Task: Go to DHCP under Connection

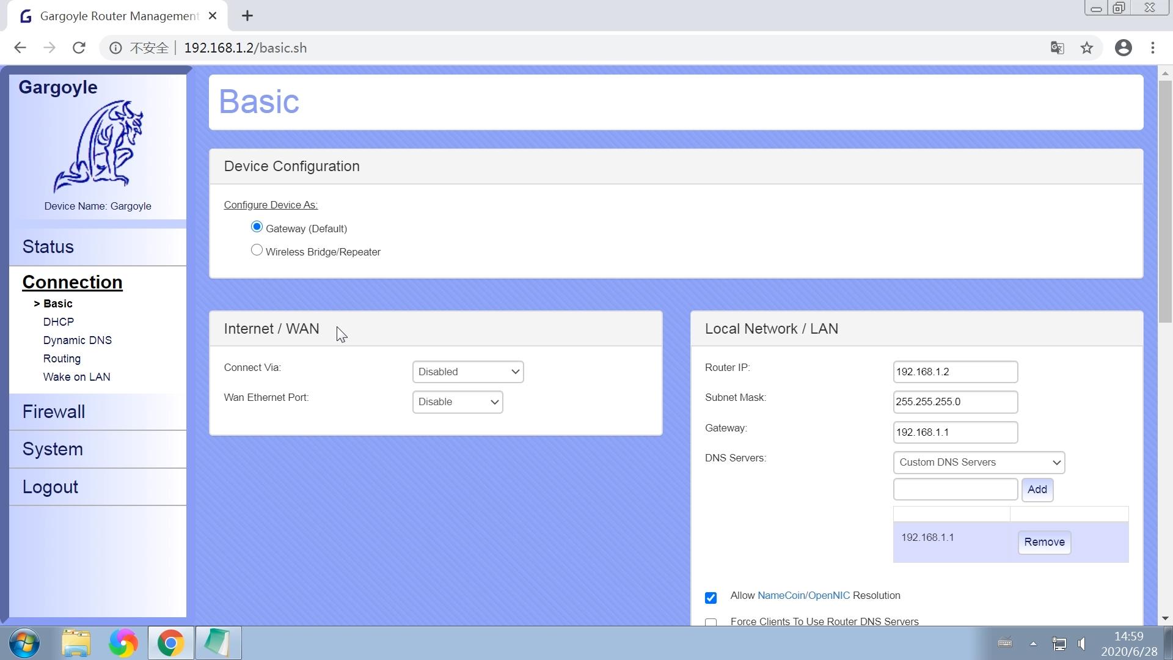Action: point(59,322)
